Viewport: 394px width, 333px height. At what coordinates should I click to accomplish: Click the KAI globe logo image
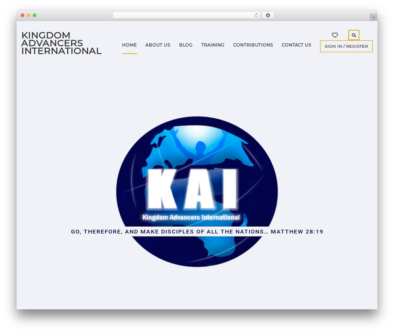pos(197,191)
